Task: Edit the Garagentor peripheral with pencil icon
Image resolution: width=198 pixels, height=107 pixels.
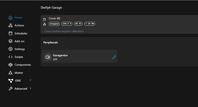Action: pyautogui.click(x=114, y=57)
